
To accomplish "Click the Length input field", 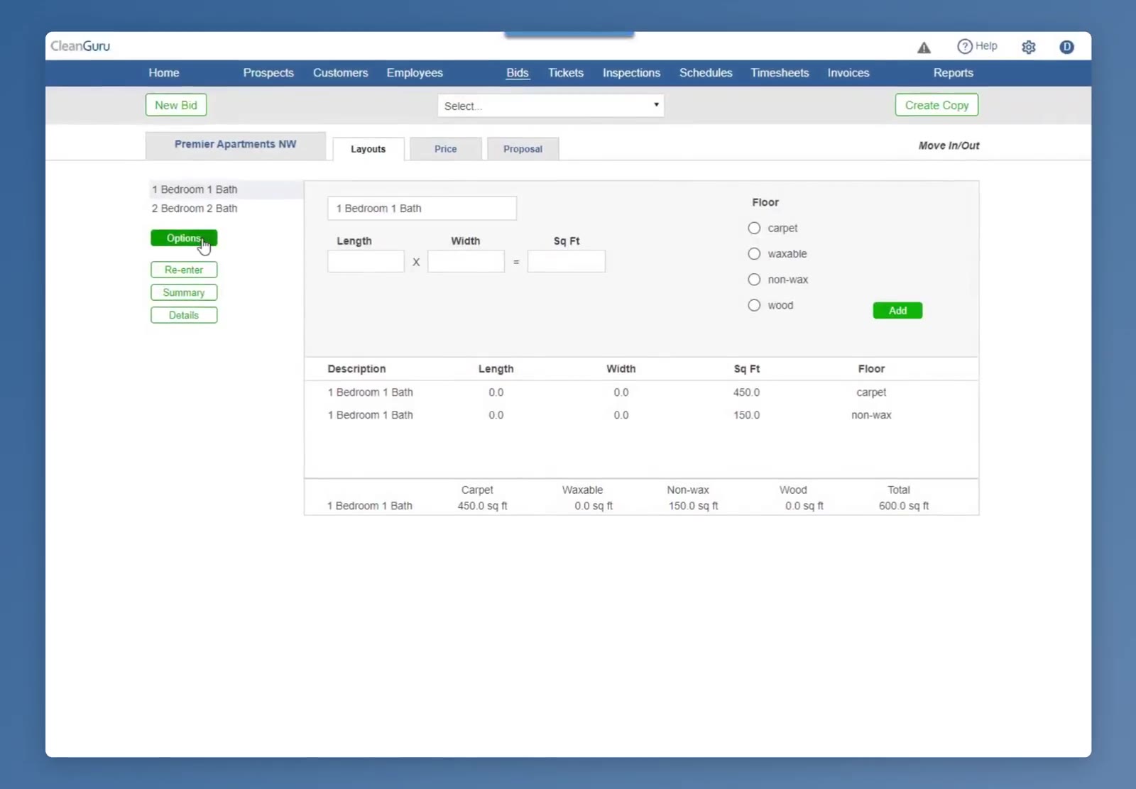I will point(366,261).
